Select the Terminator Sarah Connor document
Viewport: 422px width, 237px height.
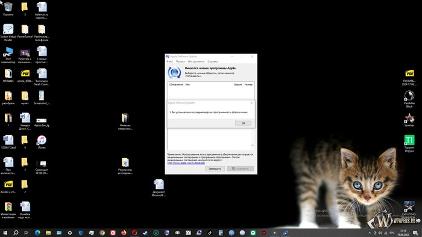click(x=42, y=77)
